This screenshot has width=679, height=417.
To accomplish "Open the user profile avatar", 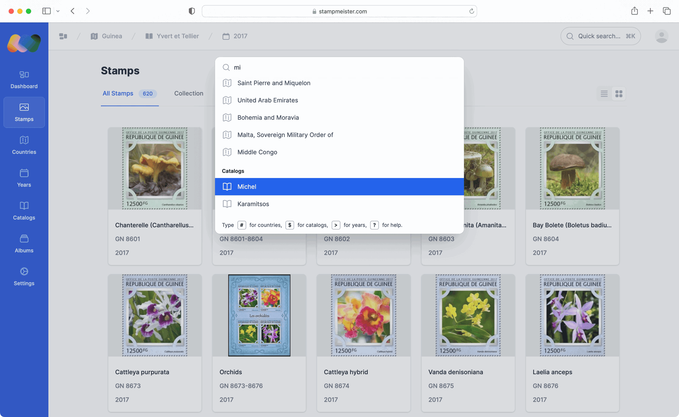I will (661, 36).
